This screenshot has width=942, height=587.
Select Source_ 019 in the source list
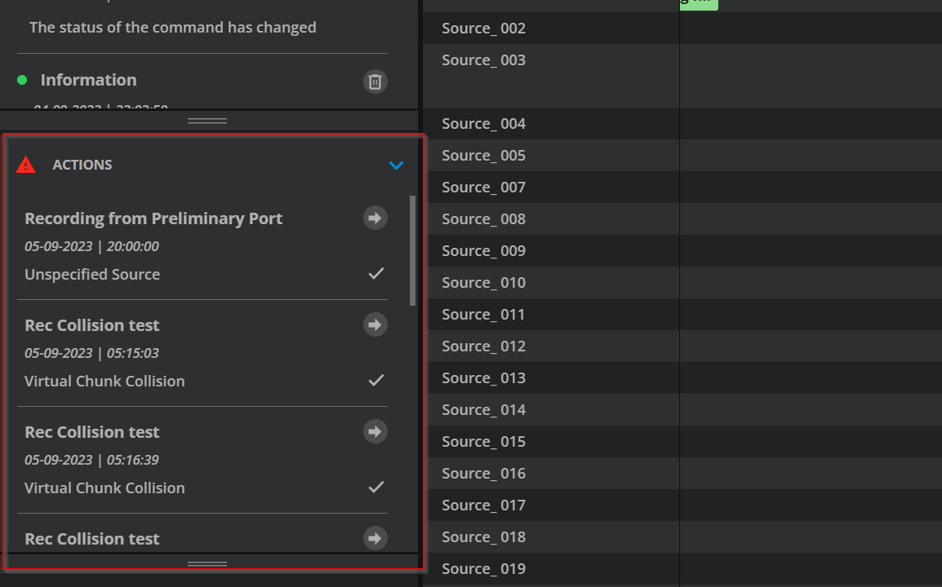(x=483, y=569)
